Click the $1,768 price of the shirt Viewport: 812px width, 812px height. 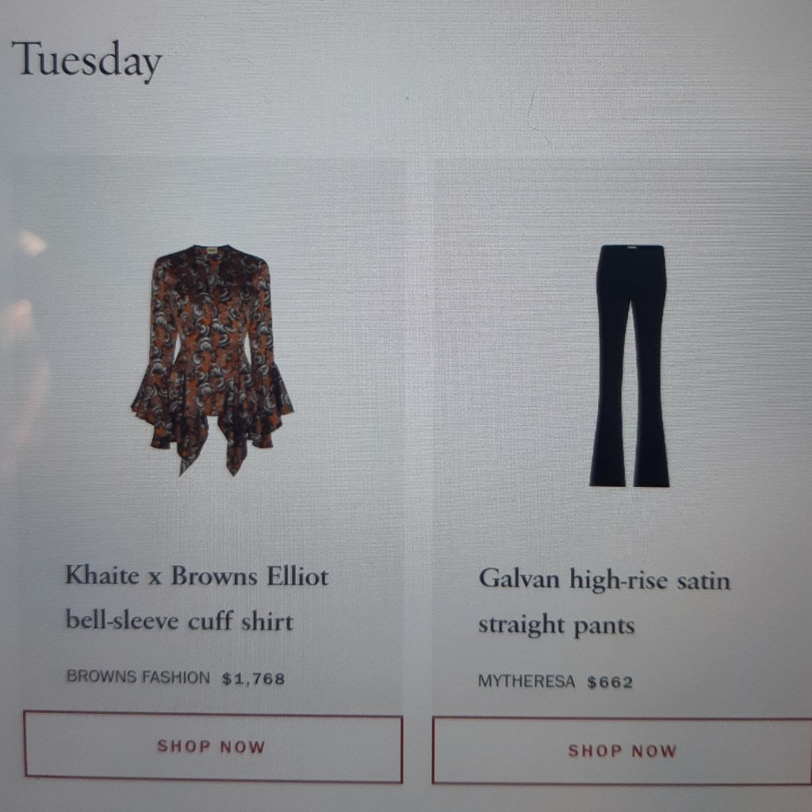253,679
